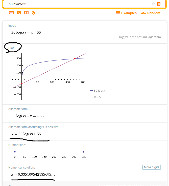Open the image input camera icon

point(19,13)
